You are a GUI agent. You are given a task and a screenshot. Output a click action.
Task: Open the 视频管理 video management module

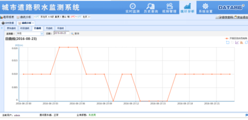click(x=169, y=8)
